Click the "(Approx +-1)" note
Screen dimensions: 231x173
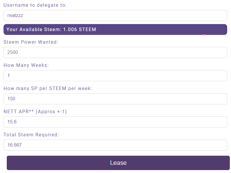tap(51, 111)
